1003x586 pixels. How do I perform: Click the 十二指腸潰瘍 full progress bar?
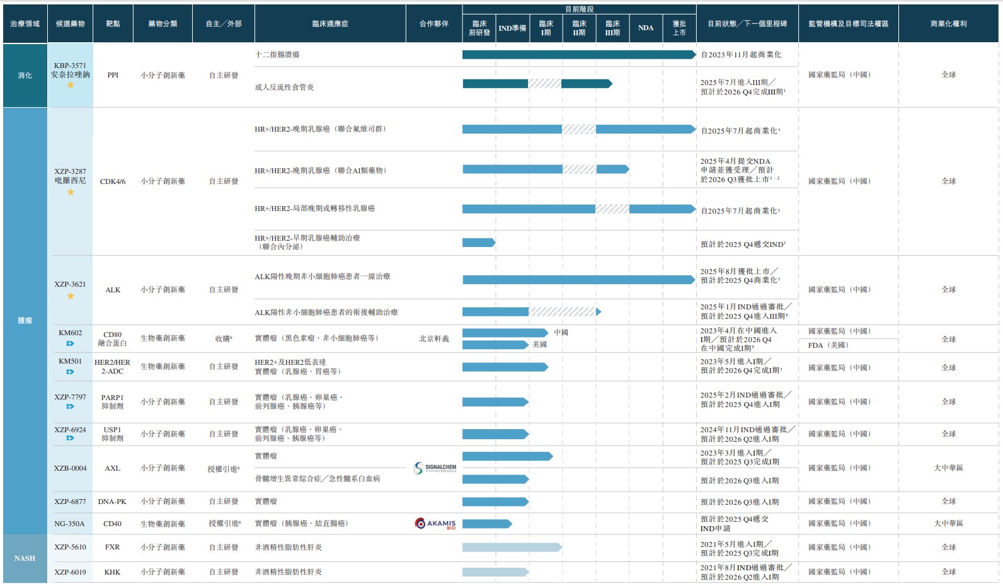[x=578, y=55]
